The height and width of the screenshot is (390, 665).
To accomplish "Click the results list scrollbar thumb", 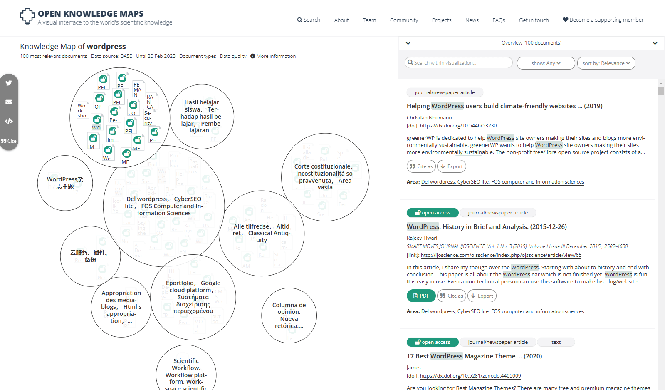I will [661, 91].
